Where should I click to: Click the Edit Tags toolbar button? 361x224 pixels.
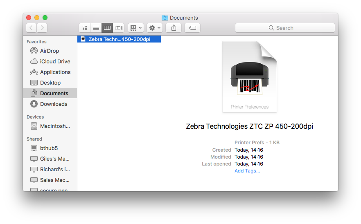pyautogui.click(x=192, y=28)
